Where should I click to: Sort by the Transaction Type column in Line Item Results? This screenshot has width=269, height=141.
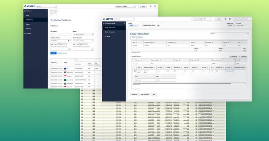tap(160, 60)
